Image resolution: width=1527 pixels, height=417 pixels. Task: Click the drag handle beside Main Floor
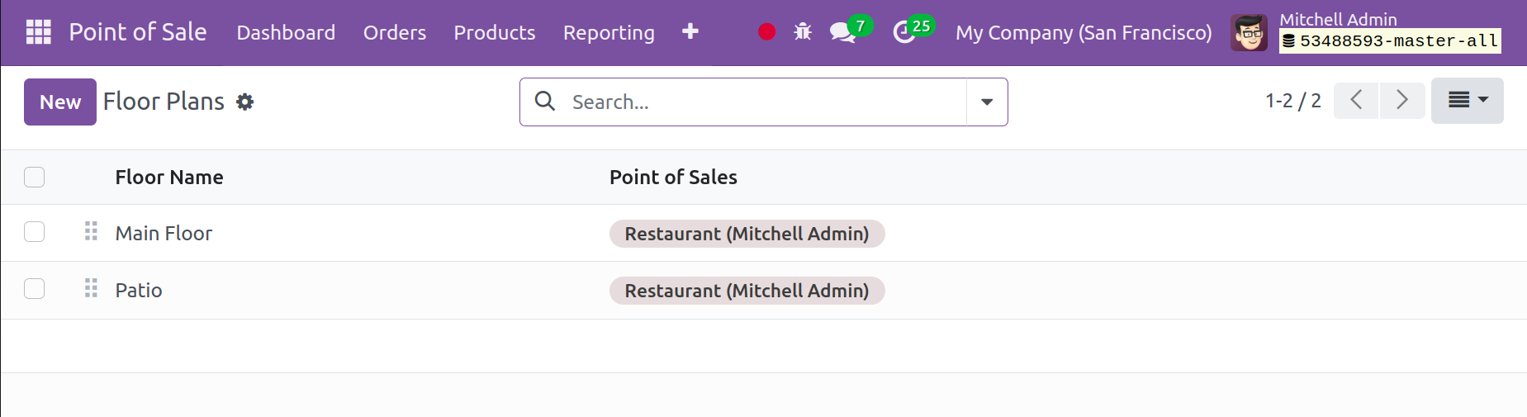[x=91, y=232]
